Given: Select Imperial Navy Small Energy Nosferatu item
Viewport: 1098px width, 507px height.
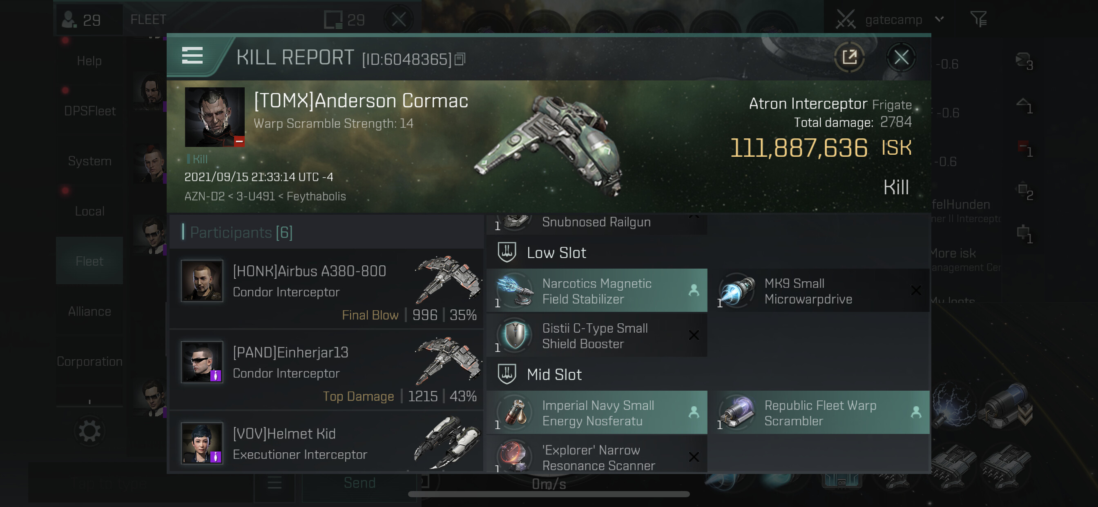Looking at the screenshot, I should [x=597, y=412].
